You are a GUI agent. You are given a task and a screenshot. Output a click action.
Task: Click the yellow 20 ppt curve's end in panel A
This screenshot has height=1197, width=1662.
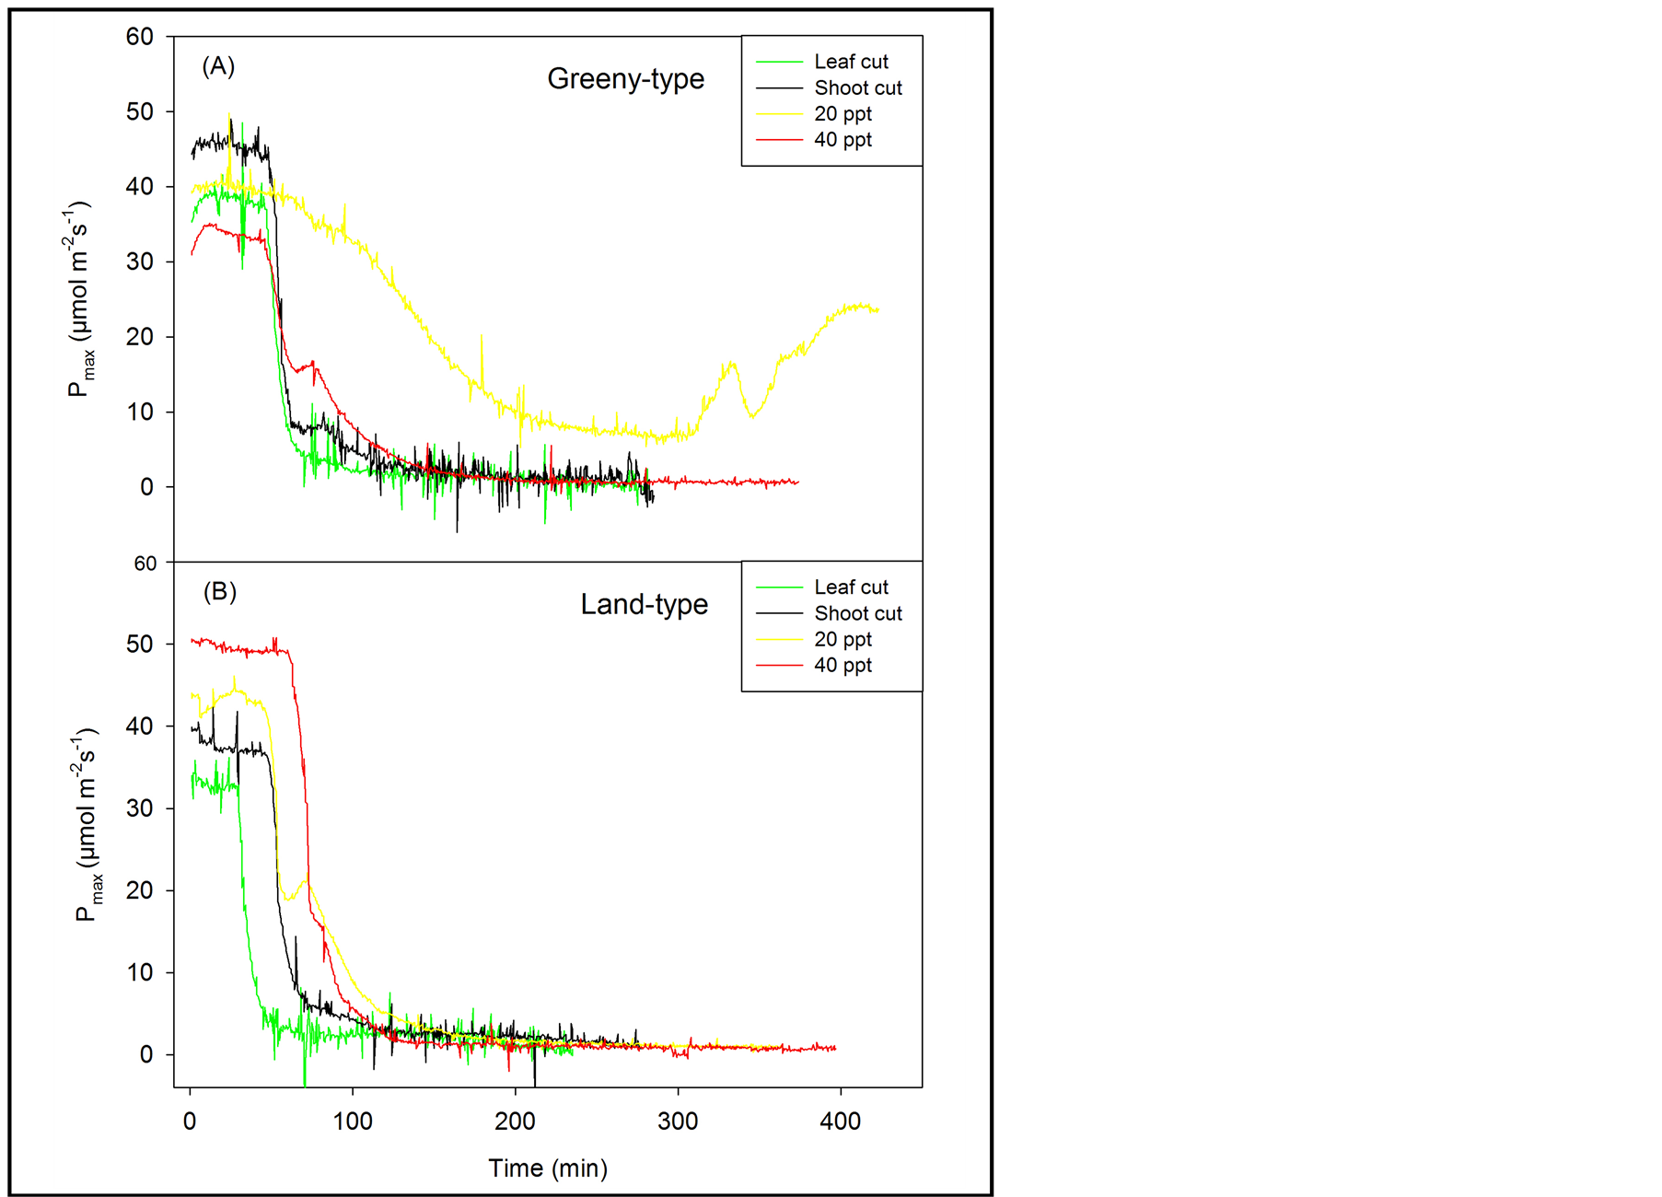(877, 310)
